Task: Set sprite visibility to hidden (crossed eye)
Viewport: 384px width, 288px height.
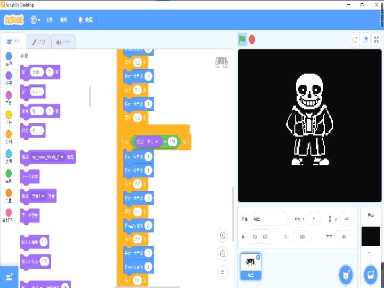Action: (265, 236)
